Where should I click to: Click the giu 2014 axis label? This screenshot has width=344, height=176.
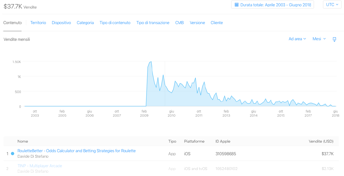(x=254, y=113)
